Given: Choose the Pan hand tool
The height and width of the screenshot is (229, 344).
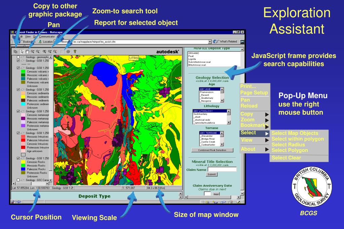Looking at the screenshot, I should (x=27, y=52).
